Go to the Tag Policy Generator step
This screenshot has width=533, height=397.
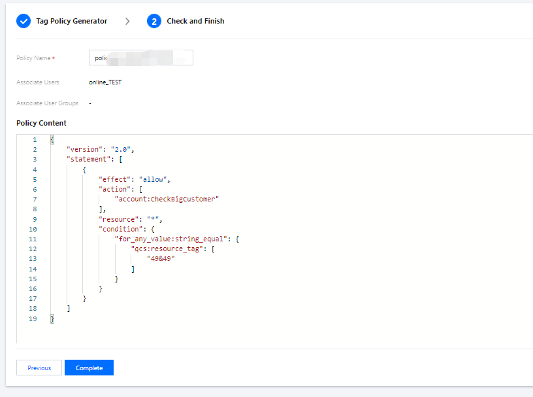(x=73, y=21)
